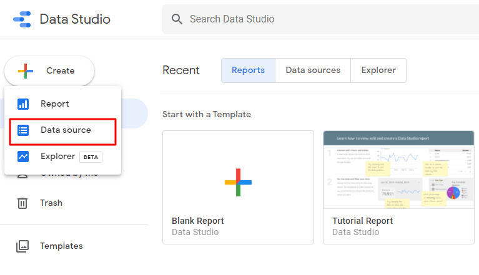Click the Start with a Template heading
Viewport: 479px width, 275px height.
207,114
